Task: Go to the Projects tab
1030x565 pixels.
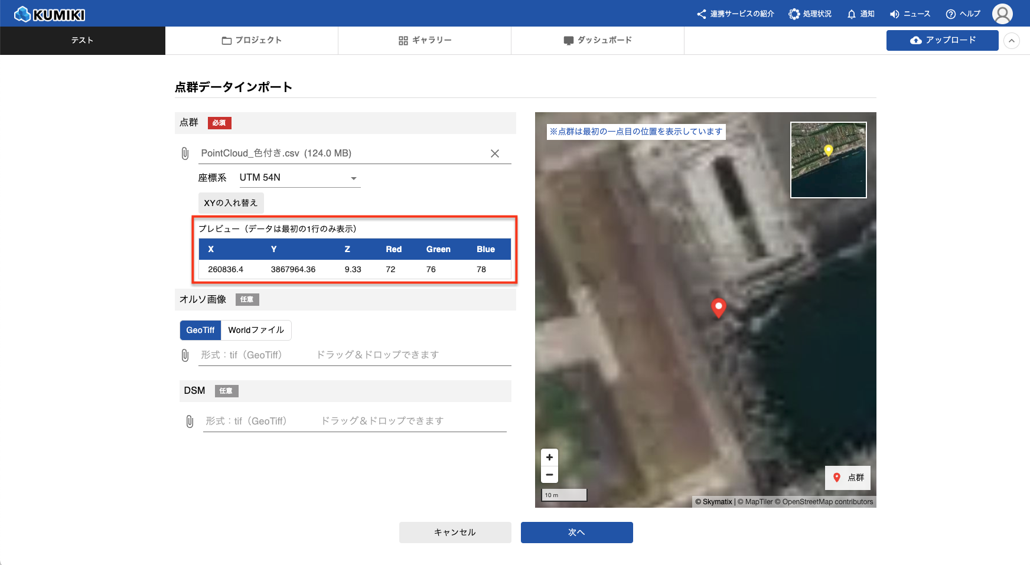Action: 252,40
